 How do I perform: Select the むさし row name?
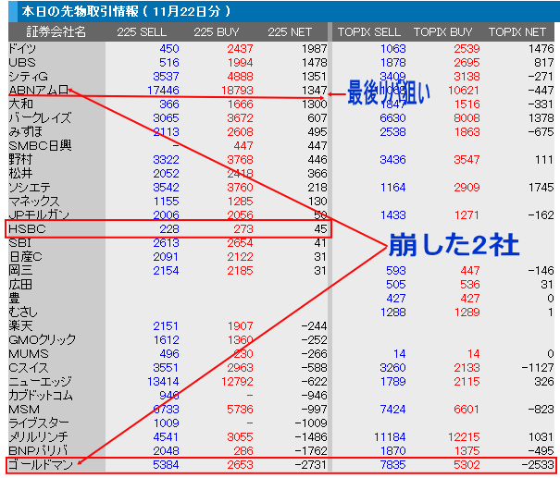23,313
